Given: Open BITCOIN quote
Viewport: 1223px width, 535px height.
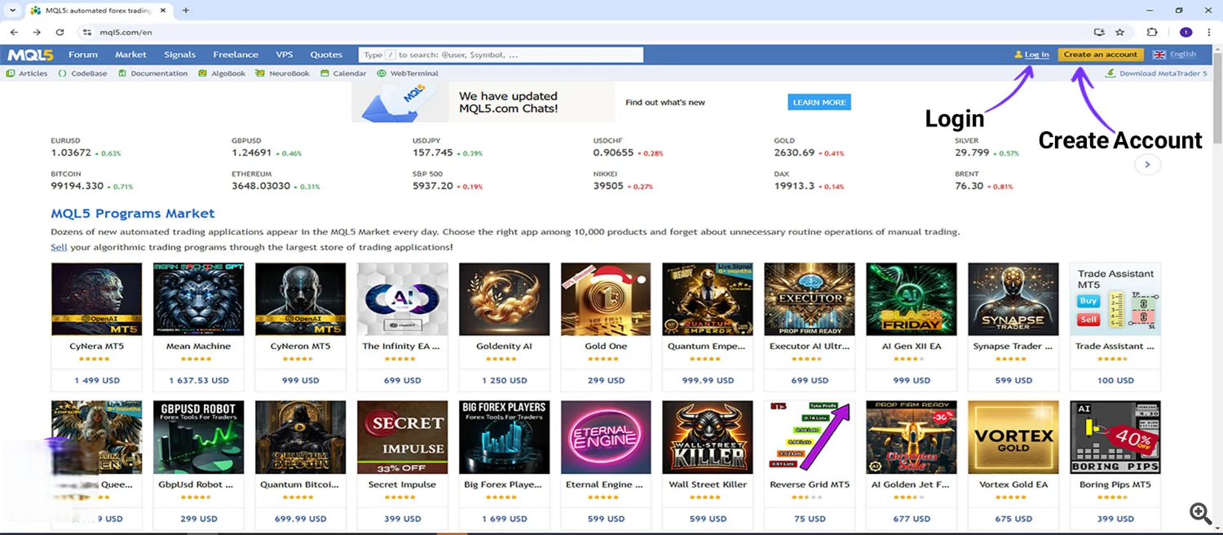Looking at the screenshot, I should click(91, 180).
